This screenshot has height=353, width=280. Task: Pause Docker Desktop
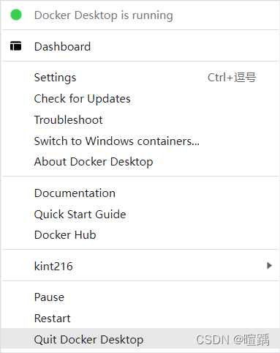(140, 297)
